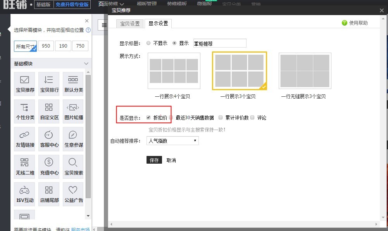Select the 宝贝搜索 module icon

pos(73,166)
